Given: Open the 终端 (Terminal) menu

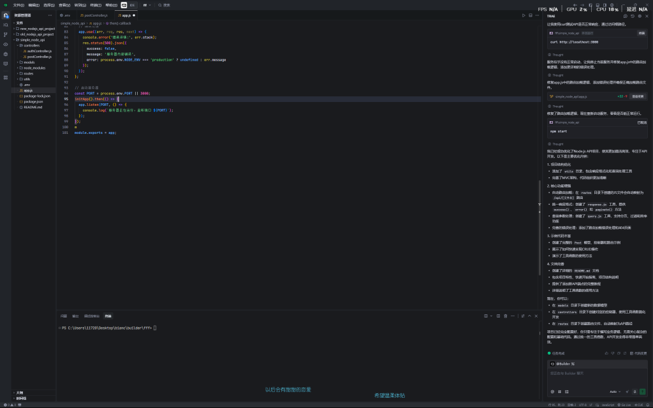Looking at the screenshot, I should pos(95,4).
